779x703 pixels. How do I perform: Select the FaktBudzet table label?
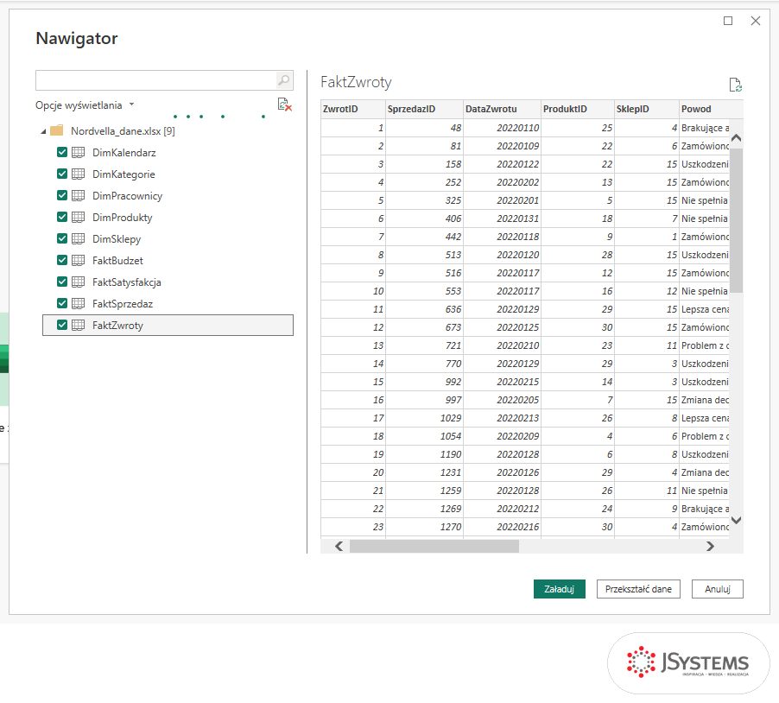pos(117,261)
